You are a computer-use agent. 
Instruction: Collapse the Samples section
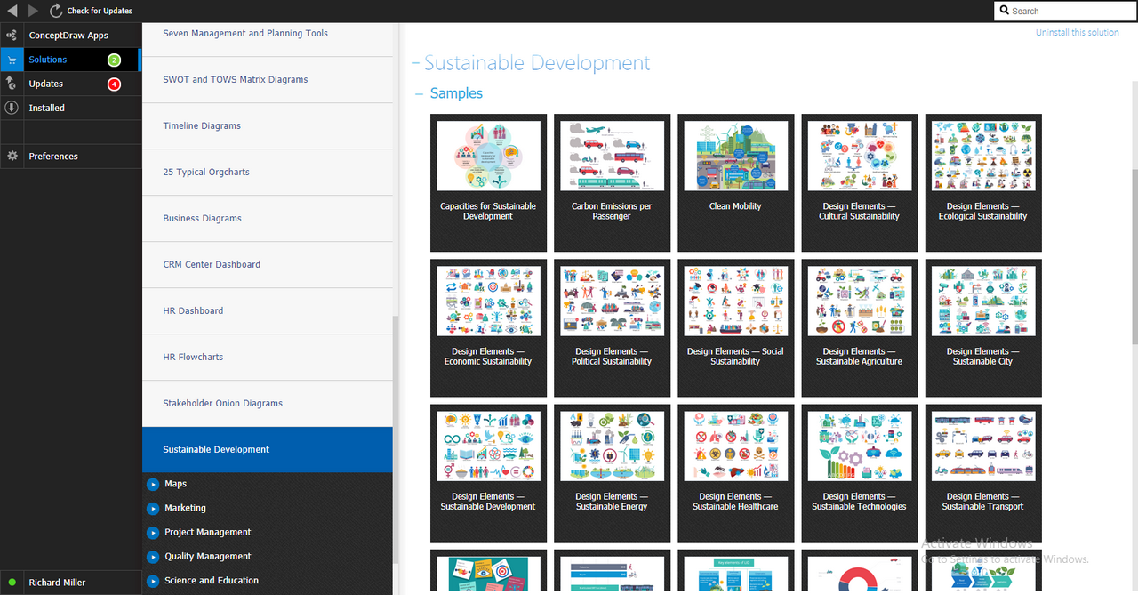pos(419,93)
